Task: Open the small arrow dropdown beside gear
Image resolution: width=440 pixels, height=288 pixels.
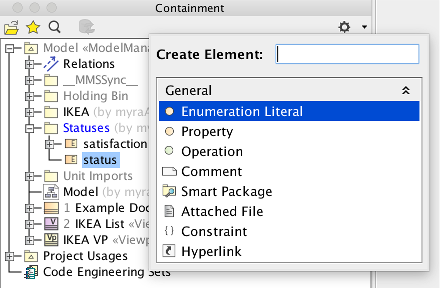Action: 364,27
